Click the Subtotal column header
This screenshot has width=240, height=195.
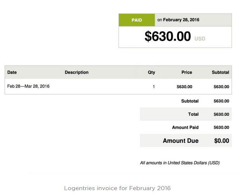(220, 72)
